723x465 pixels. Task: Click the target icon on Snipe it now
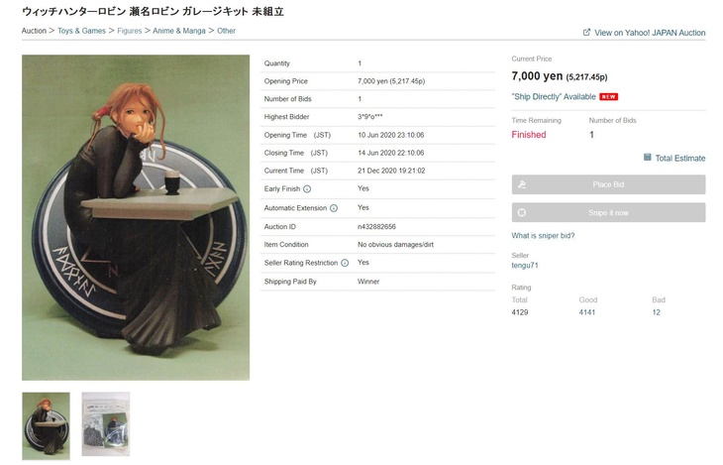click(522, 212)
